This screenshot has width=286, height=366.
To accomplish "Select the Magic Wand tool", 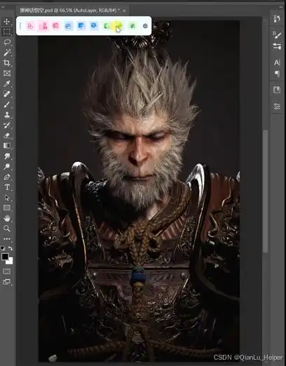I will coord(7,53).
